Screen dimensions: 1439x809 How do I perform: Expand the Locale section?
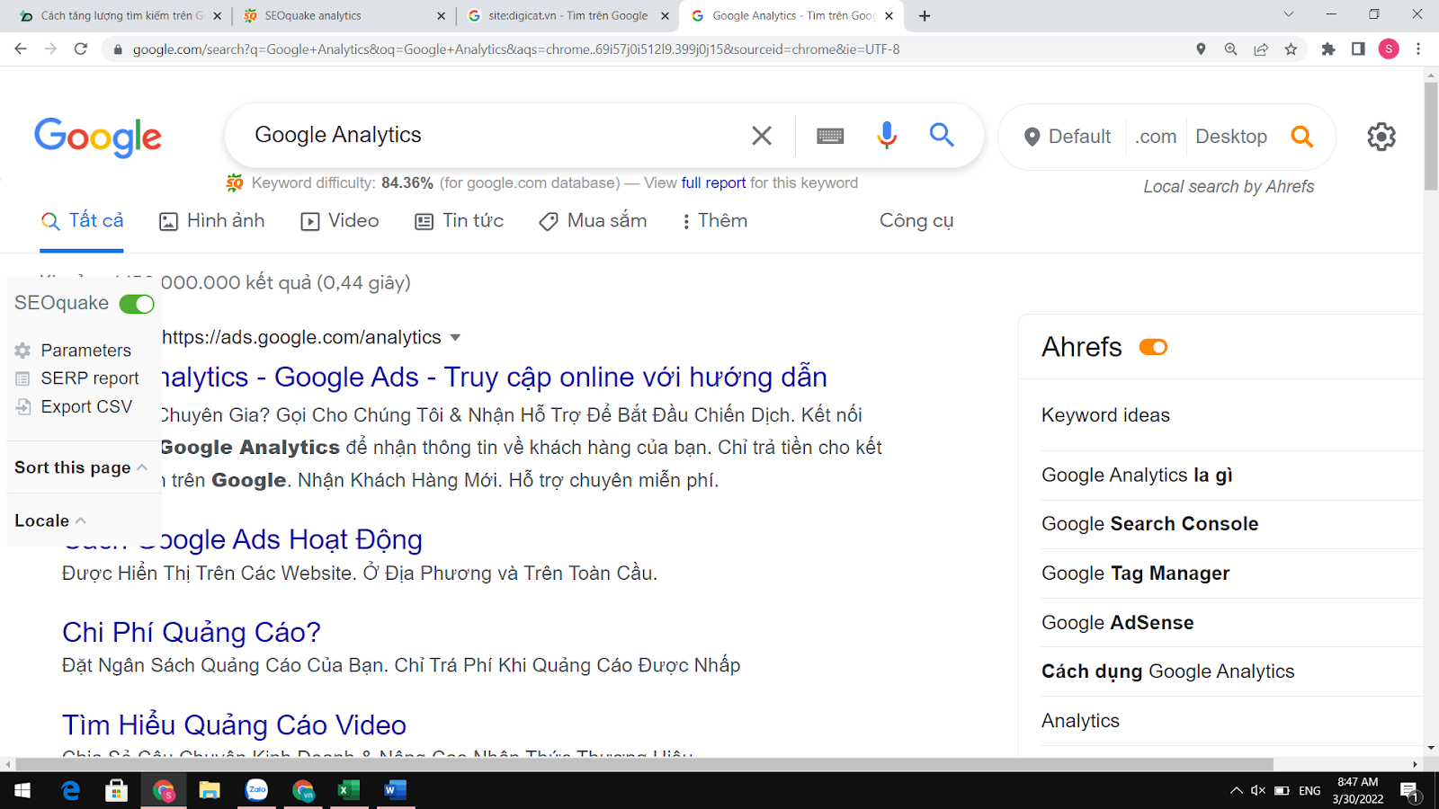click(x=49, y=520)
